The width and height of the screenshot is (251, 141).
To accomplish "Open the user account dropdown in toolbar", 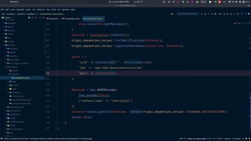I will [x=173, y=14].
